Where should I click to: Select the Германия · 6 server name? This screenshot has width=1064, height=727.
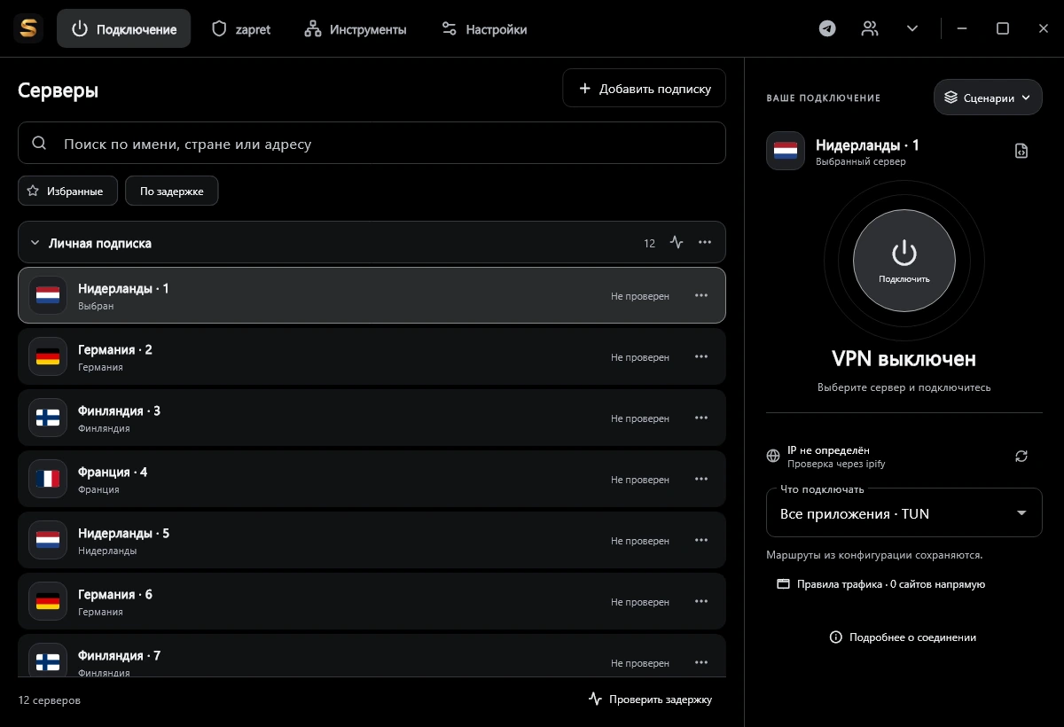[x=115, y=594]
